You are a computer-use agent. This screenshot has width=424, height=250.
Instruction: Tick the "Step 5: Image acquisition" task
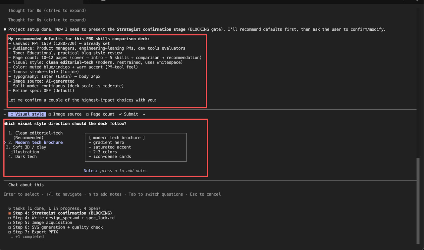point(40,223)
